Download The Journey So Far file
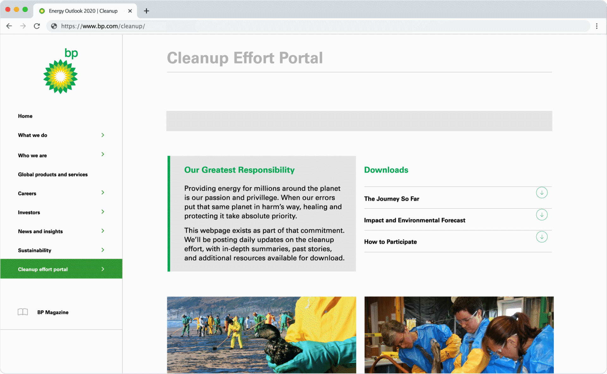 542,193
